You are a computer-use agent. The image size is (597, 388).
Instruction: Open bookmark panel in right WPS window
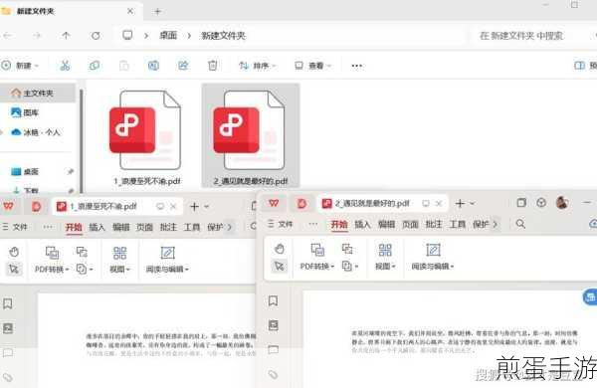(273, 300)
